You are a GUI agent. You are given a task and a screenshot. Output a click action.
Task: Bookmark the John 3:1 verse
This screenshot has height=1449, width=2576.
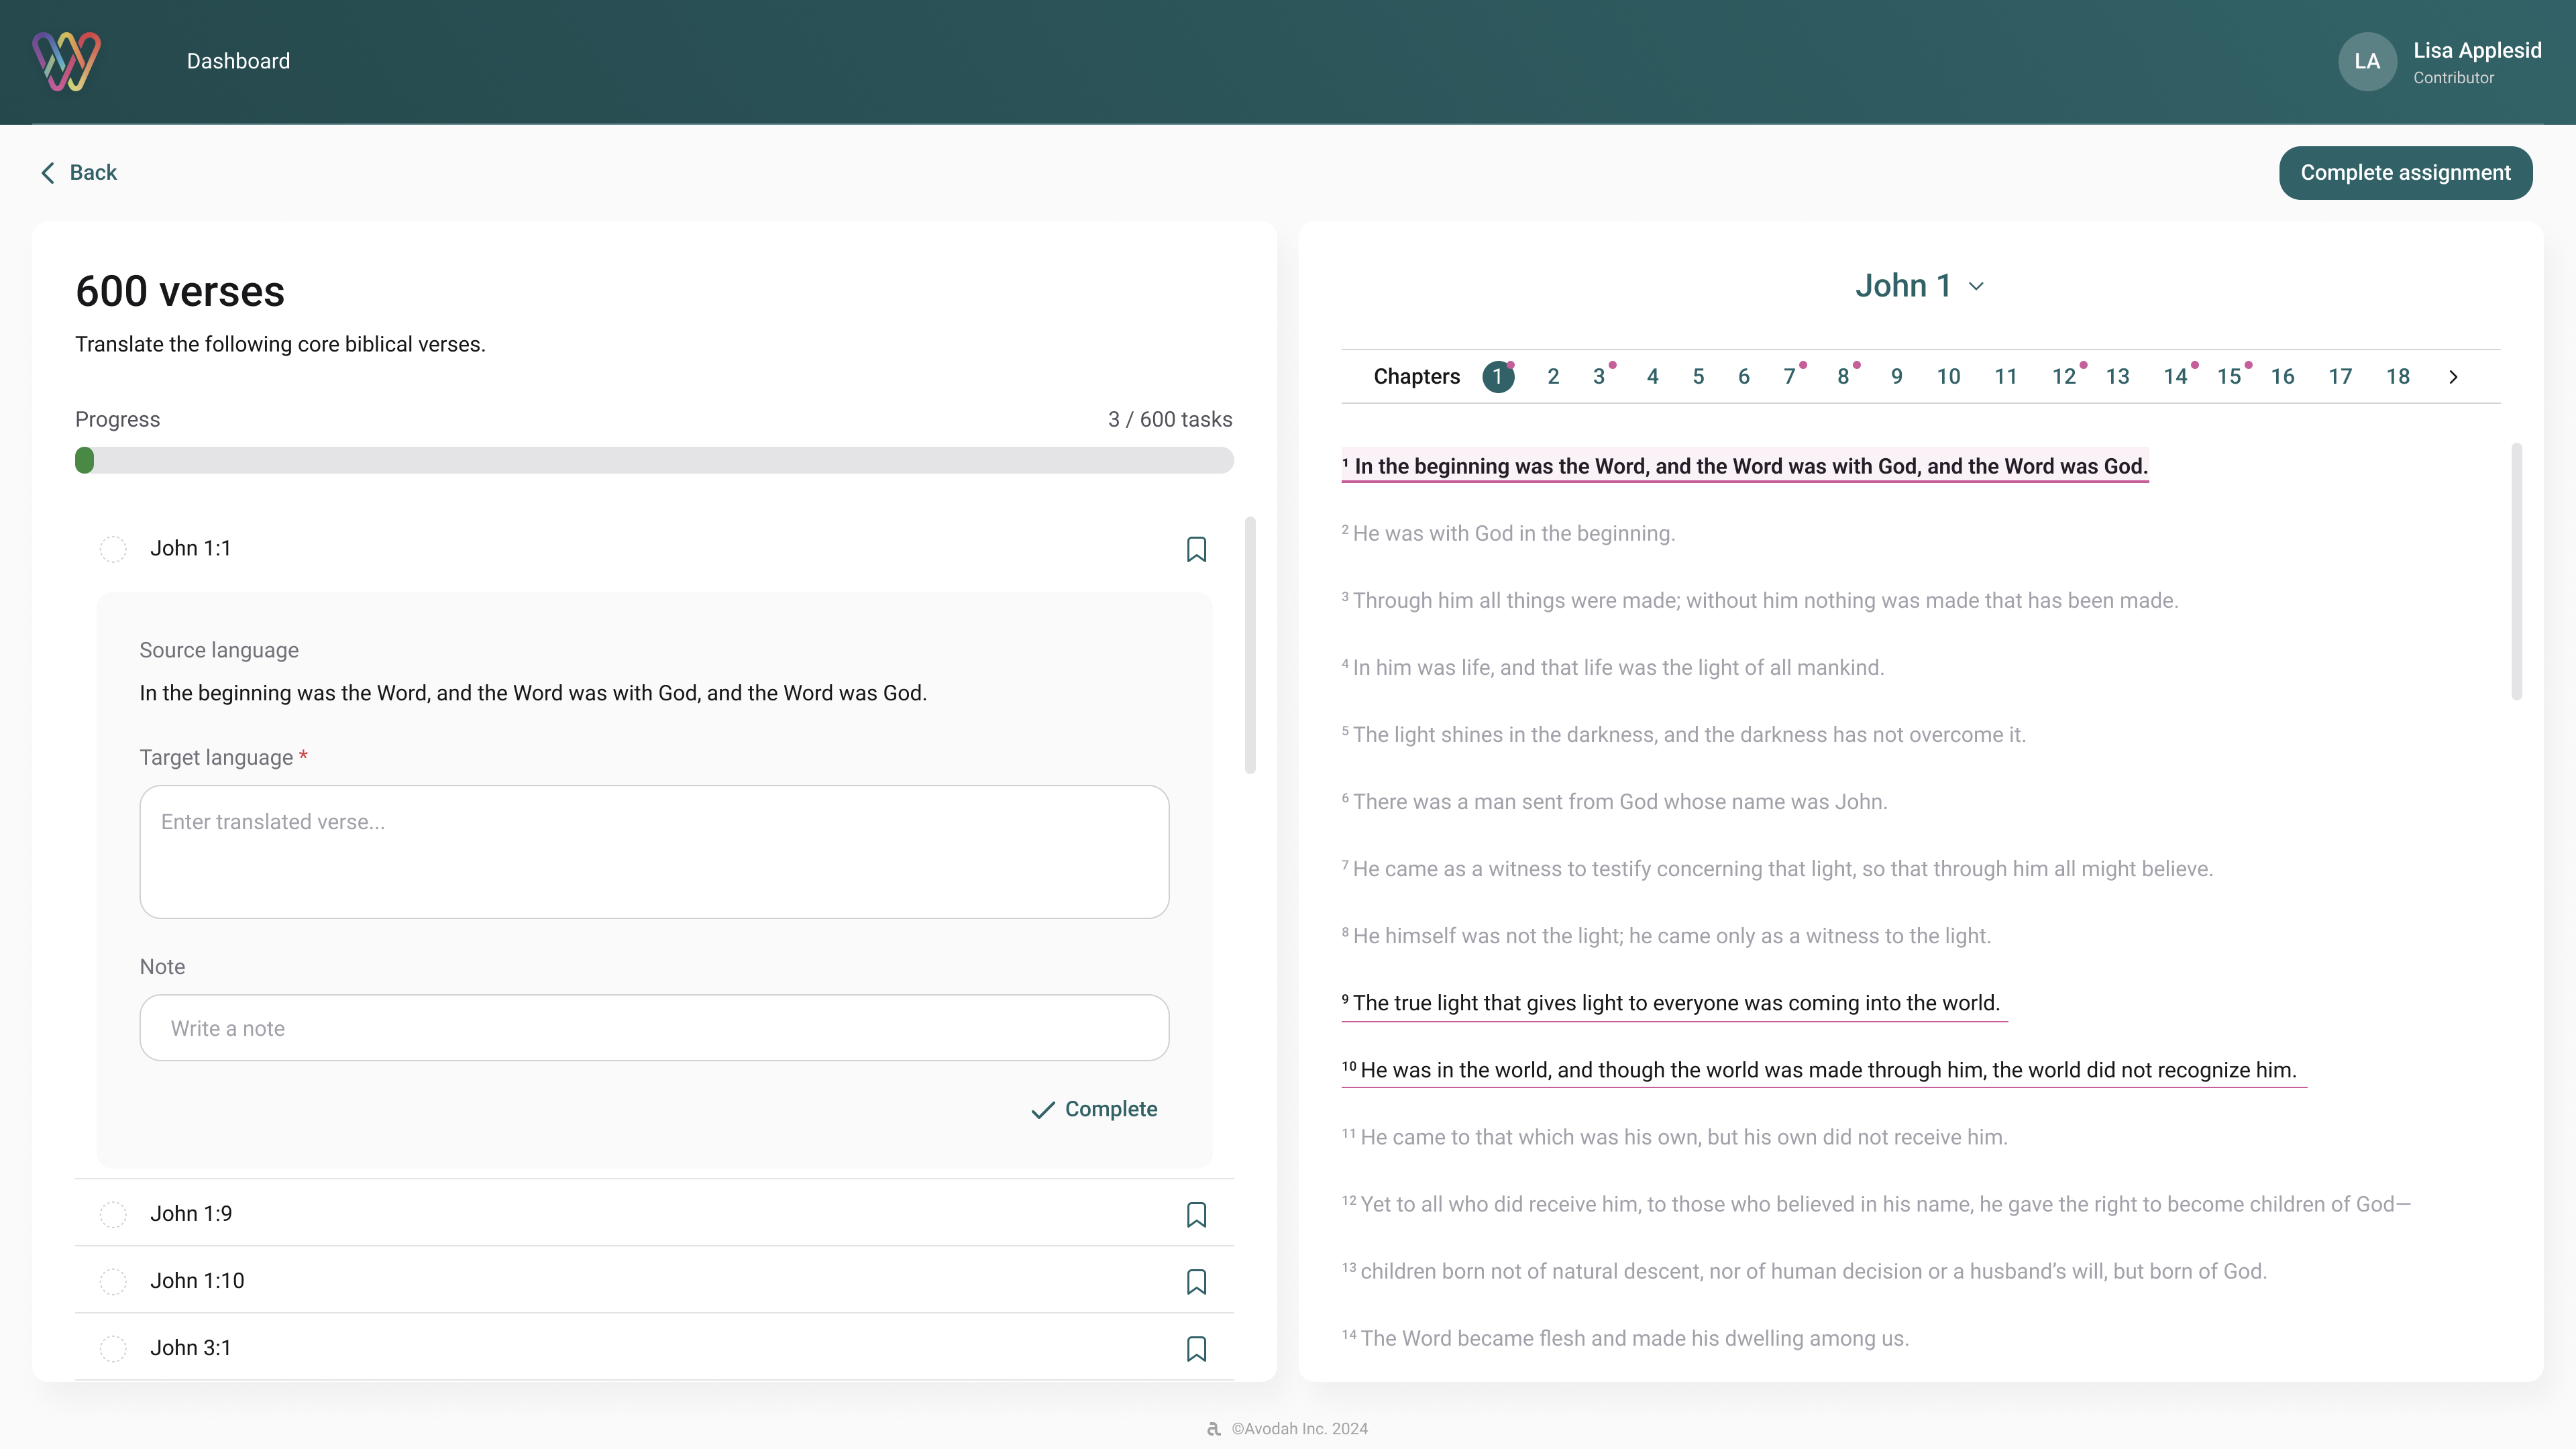coord(1196,1348)
